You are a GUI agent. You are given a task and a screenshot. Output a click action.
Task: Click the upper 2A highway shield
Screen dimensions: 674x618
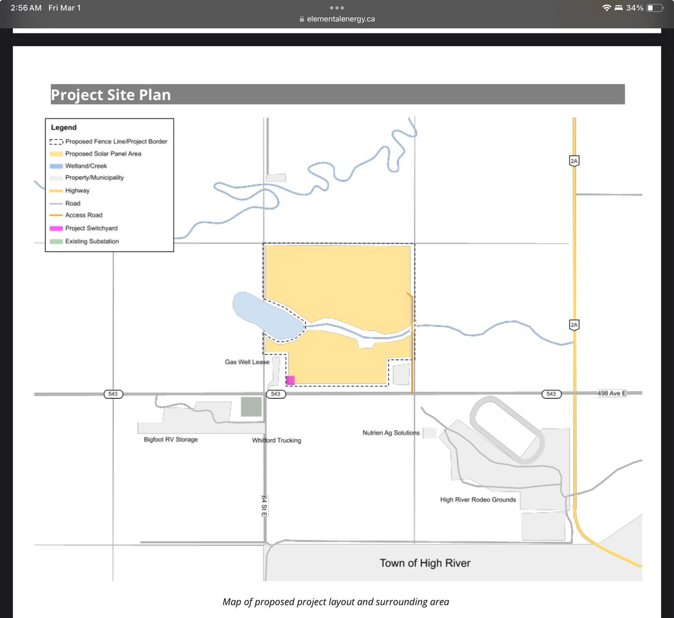coord(574,161)
